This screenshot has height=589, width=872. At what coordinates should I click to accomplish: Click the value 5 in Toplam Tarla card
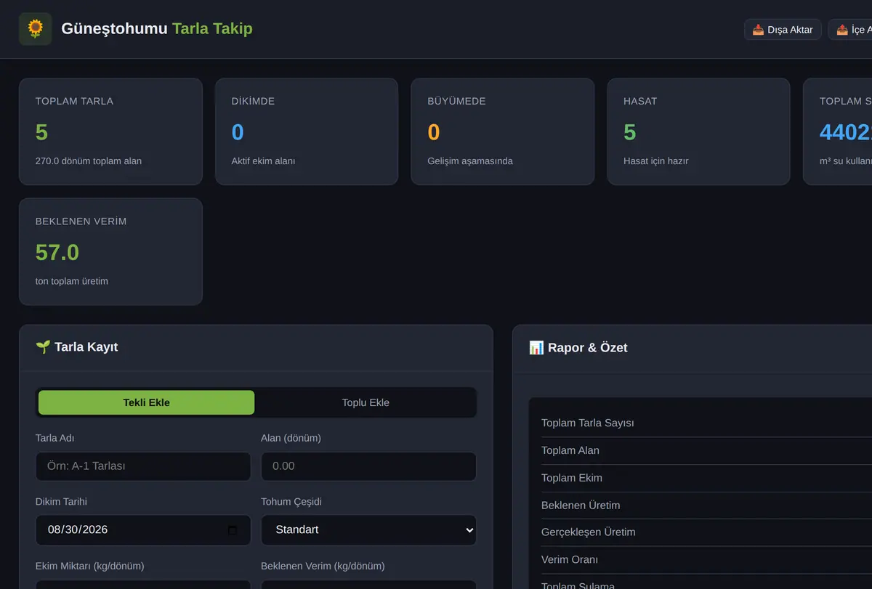click(41, 132)
